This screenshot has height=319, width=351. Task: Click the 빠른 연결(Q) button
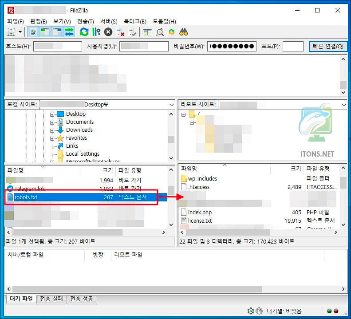coord(327,47)
